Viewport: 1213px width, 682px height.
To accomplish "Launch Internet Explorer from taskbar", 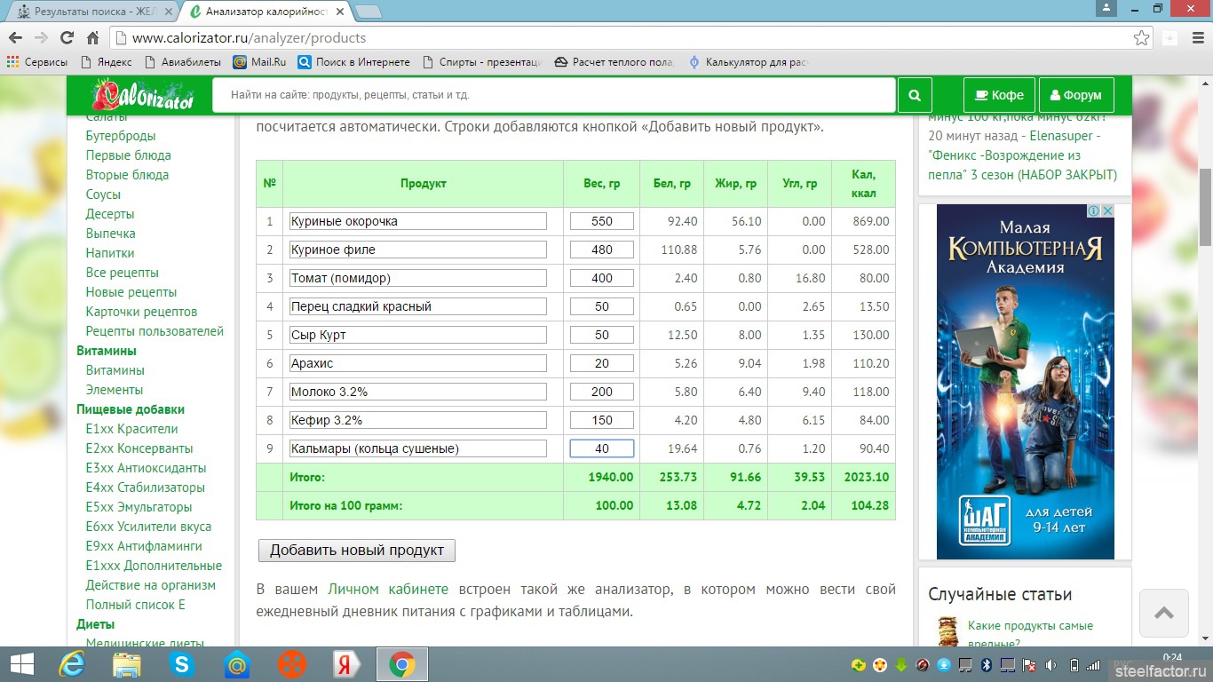I will (x=71, y=664).
